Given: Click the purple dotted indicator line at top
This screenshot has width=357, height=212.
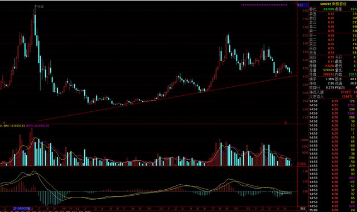Looking at the screenshot, I should click(264, 5).
